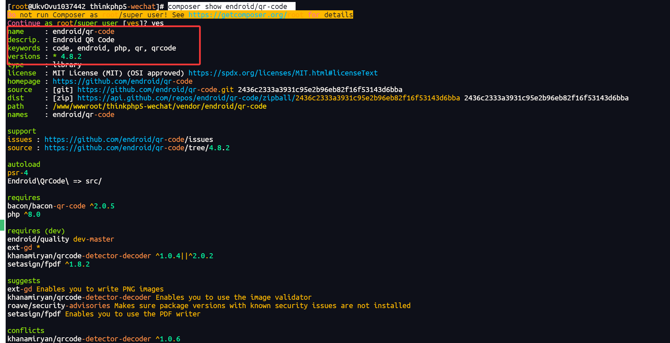Image resolution: width=670 pixels, height=343 pixels.
Task: Click the 'autoload' section heading
Action: tap(24, 165)
